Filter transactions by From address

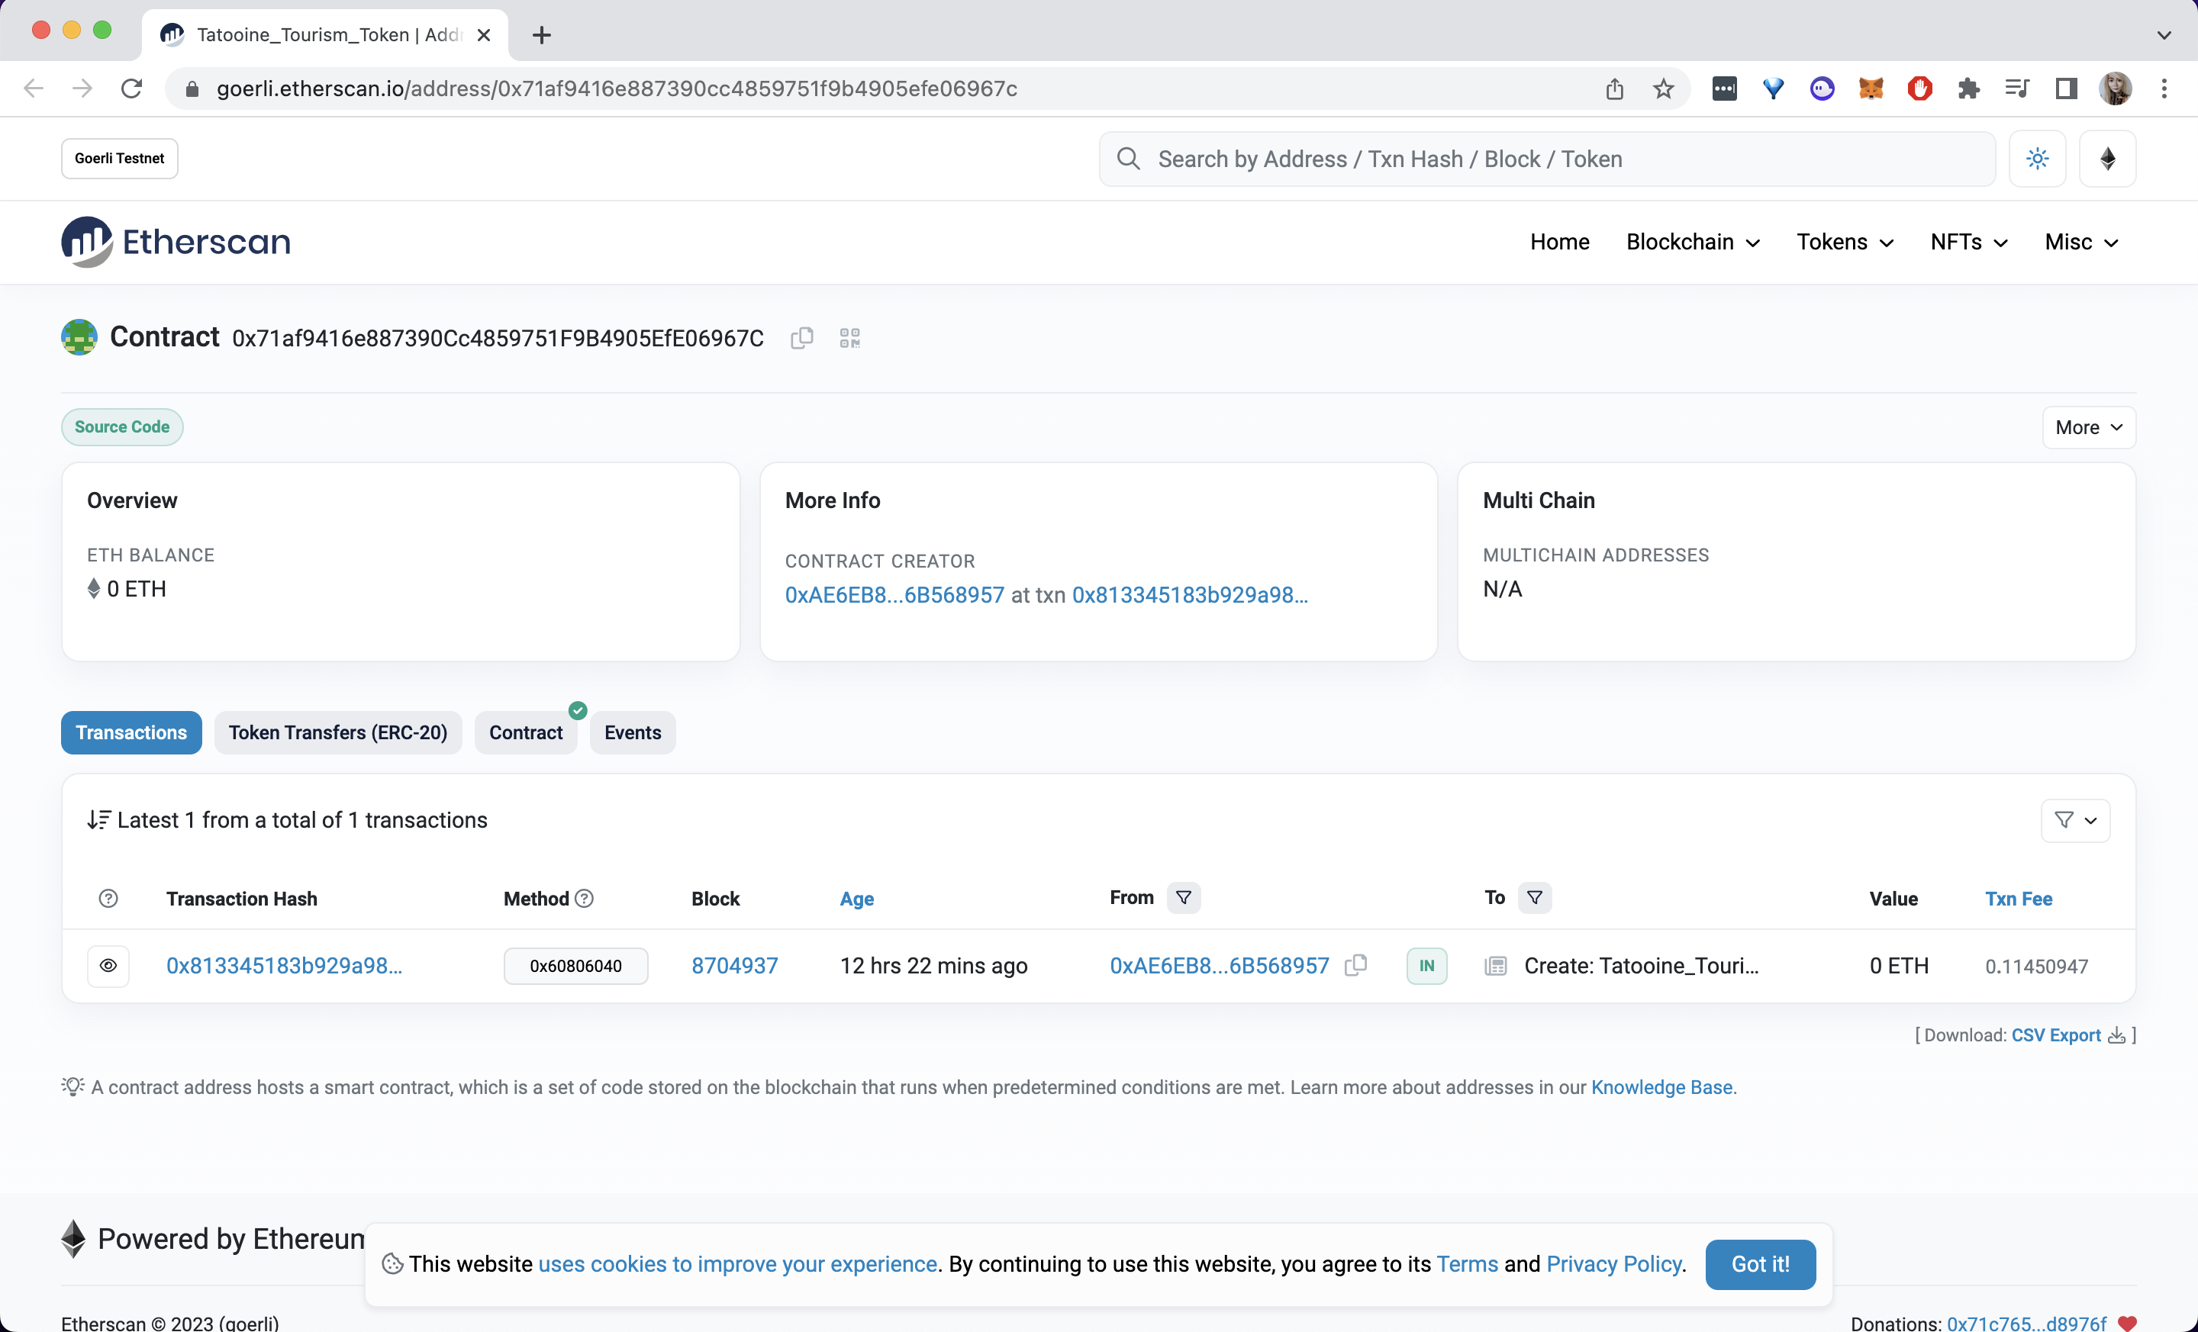point(1184,897)
